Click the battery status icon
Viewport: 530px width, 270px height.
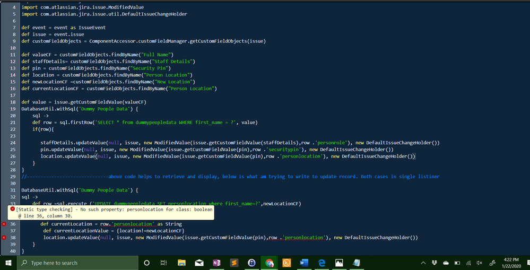click(457, 263)
